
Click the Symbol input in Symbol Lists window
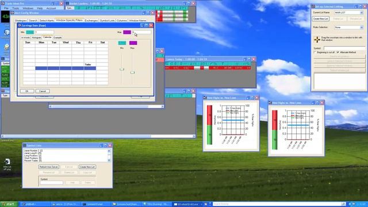tap(51, 183)
